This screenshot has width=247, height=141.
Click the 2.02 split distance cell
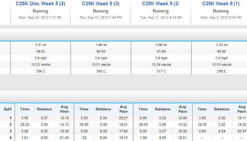pos(222,125)
